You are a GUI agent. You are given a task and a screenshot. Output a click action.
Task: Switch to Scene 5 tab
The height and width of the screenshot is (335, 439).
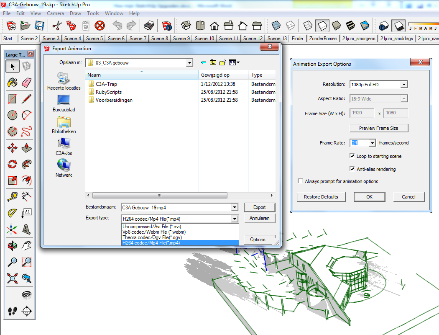pyautogui.click(x=94, y=39)
